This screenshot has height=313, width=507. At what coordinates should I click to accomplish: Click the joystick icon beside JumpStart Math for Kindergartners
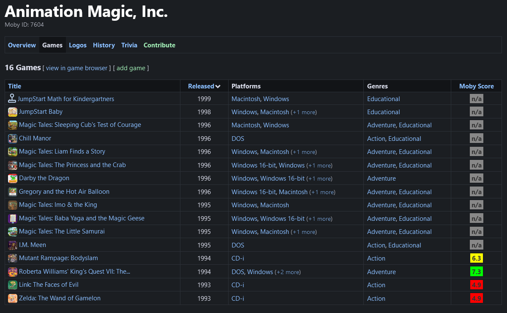[12, 99]
